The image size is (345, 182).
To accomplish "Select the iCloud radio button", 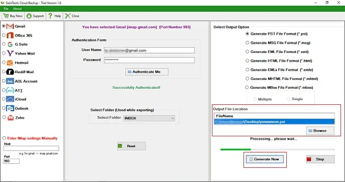I will click(x=3, y=99).
